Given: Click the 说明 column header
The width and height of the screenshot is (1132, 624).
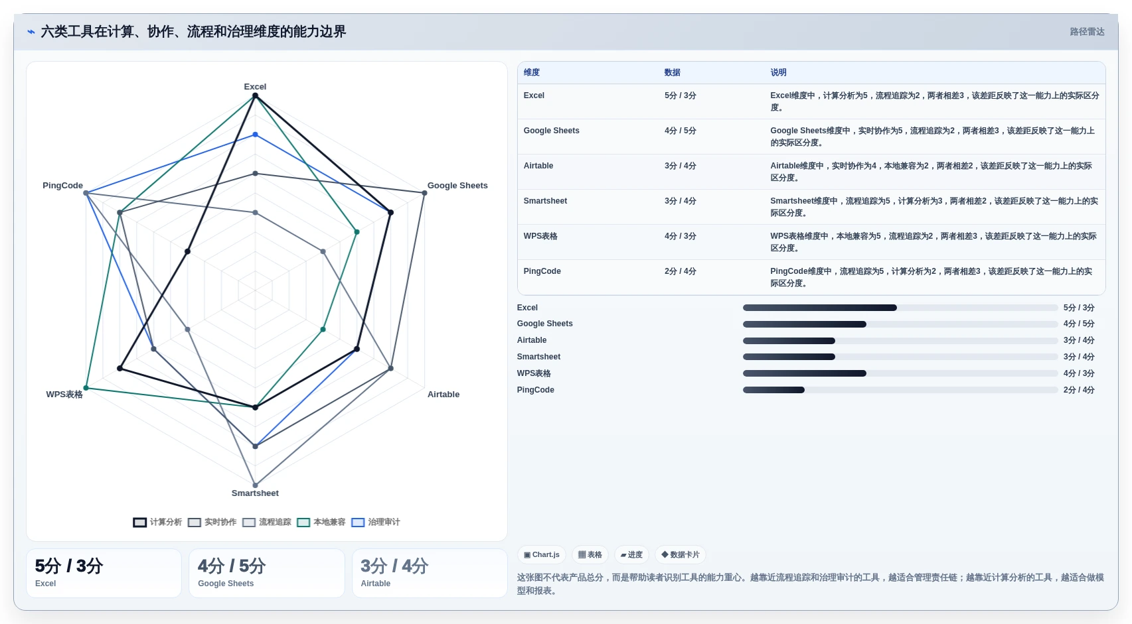Looking at the screenshot, I should pos(778,72).
